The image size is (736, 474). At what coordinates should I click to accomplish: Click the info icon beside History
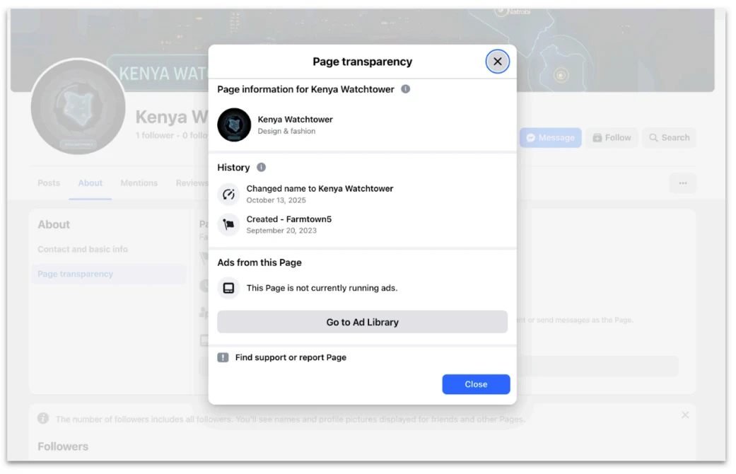pos(262,167)
